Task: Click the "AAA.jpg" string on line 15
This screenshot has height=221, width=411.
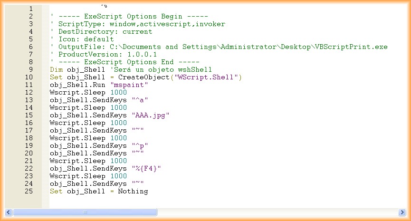Action: point(150,115)
